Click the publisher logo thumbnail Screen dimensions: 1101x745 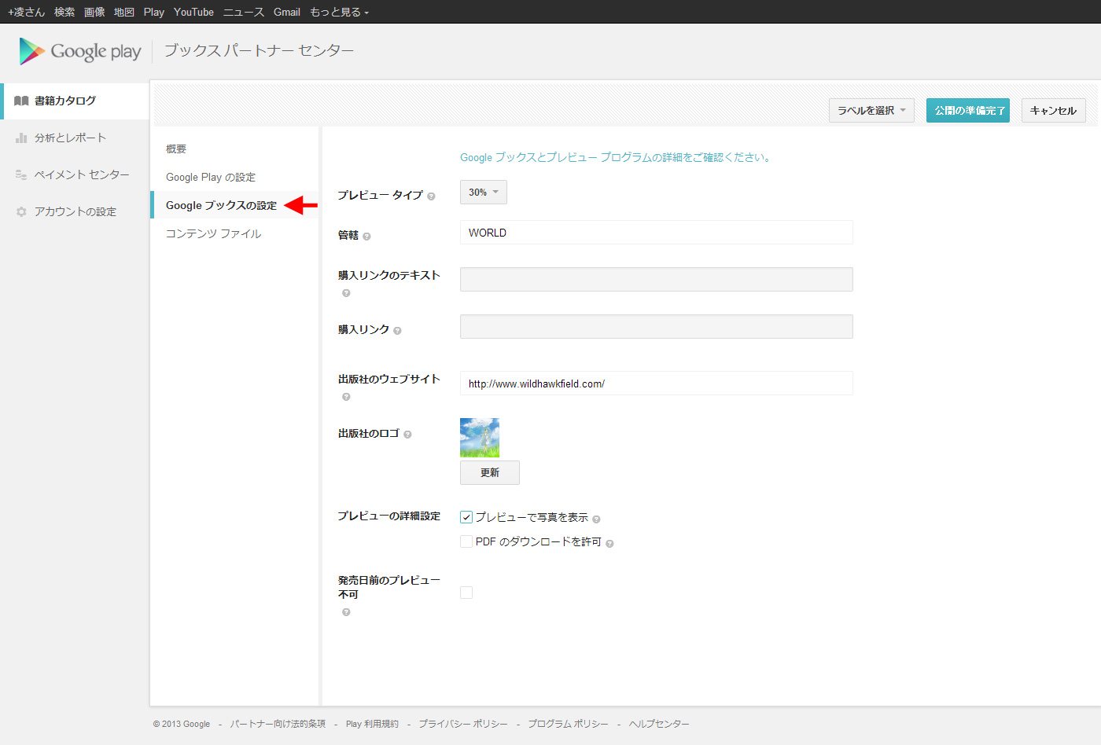tap(480, 438)
